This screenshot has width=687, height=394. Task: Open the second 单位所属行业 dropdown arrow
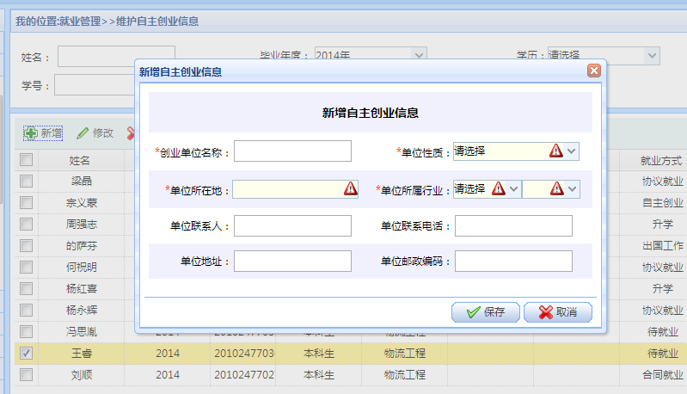click(x=572, y=189)
